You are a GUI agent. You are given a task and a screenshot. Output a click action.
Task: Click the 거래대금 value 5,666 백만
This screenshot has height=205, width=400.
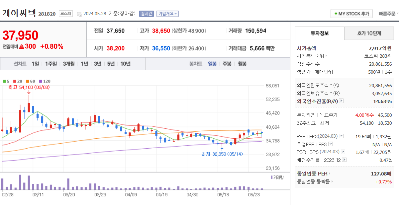point(262,48)
